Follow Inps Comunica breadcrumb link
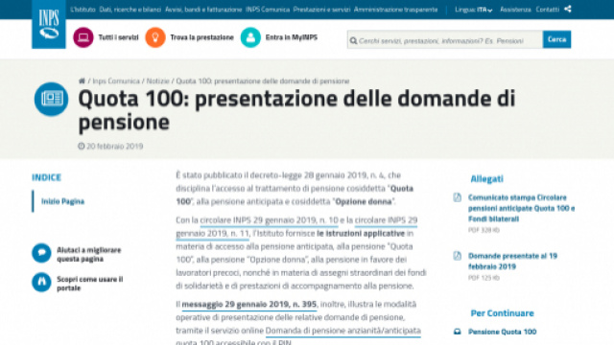 click(116, 80)
